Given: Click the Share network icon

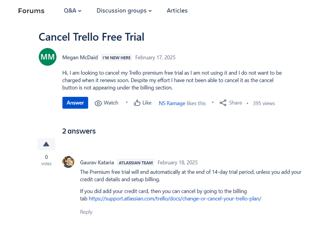Looking at the screenshot, I should click(x=223, y=103).
